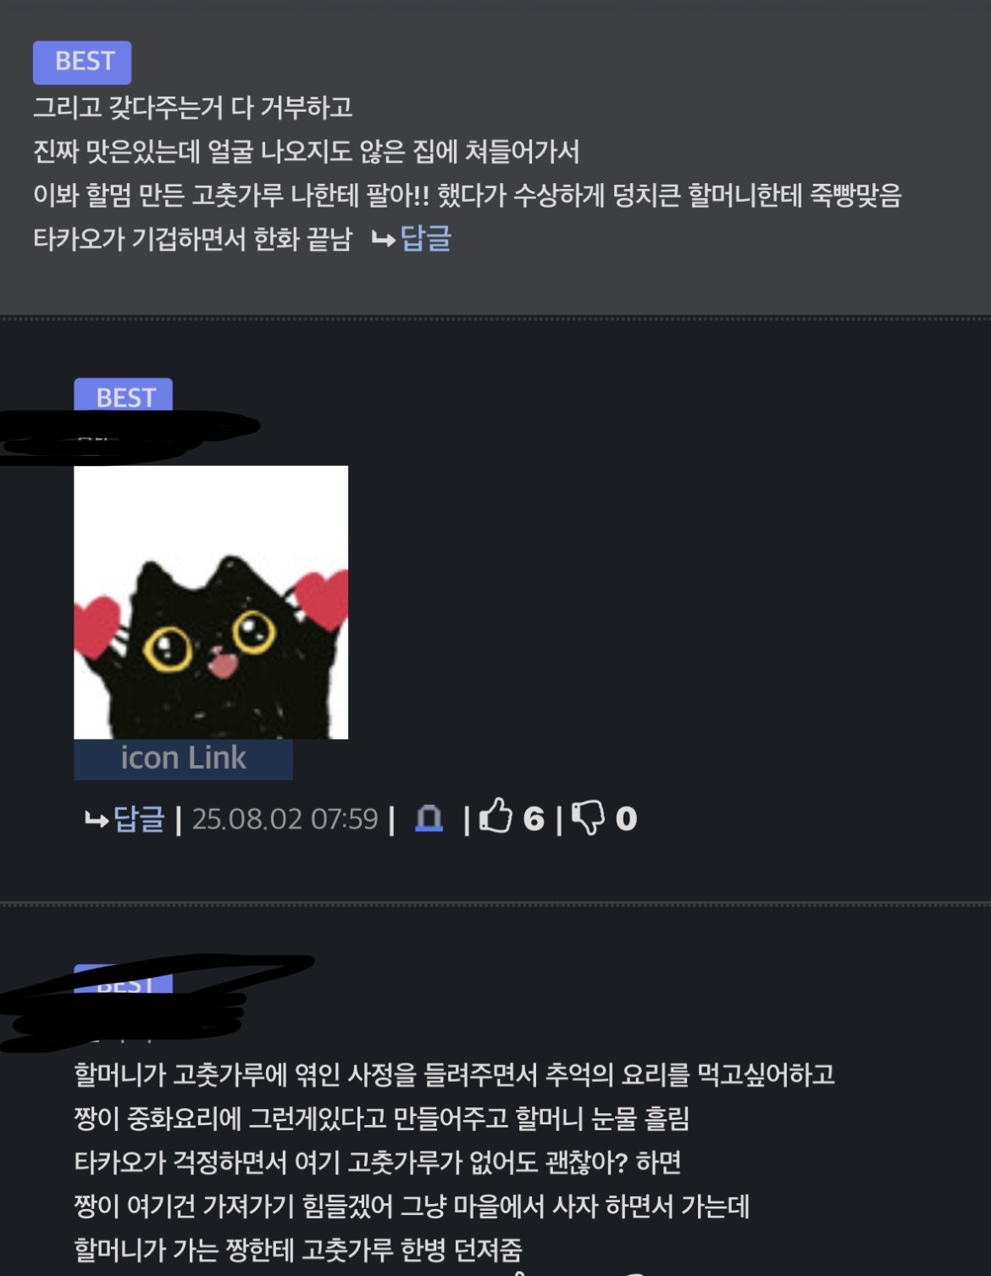Viewport: 991px width, 1276px height.
Task: Click the BEST badge above the cat image
Action: pyautogui.click(x=124, y=396)
